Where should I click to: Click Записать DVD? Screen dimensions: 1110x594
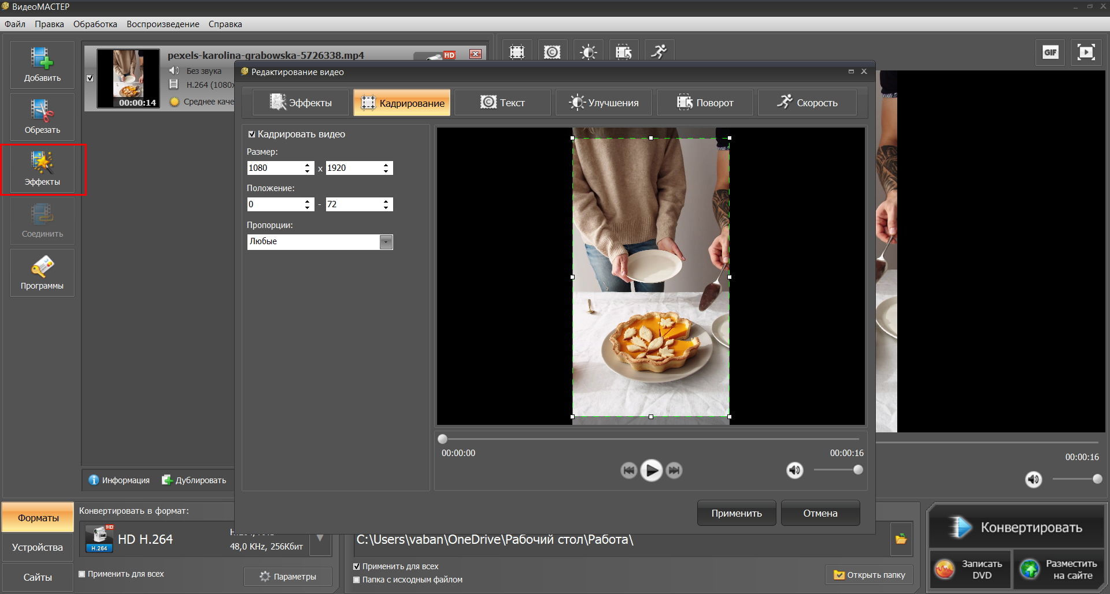coord(970,569)
